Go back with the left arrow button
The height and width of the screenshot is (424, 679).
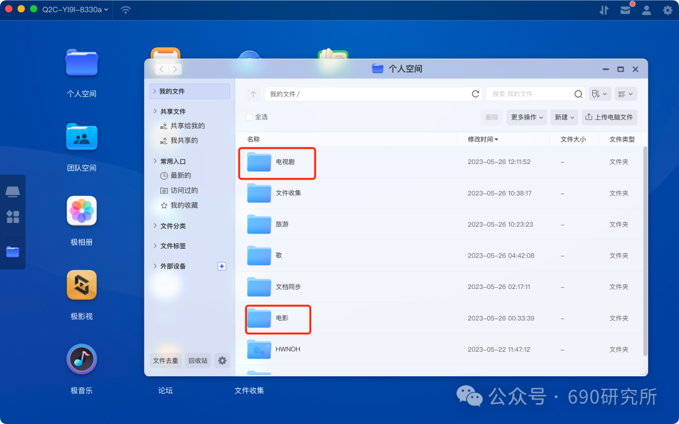162,69
